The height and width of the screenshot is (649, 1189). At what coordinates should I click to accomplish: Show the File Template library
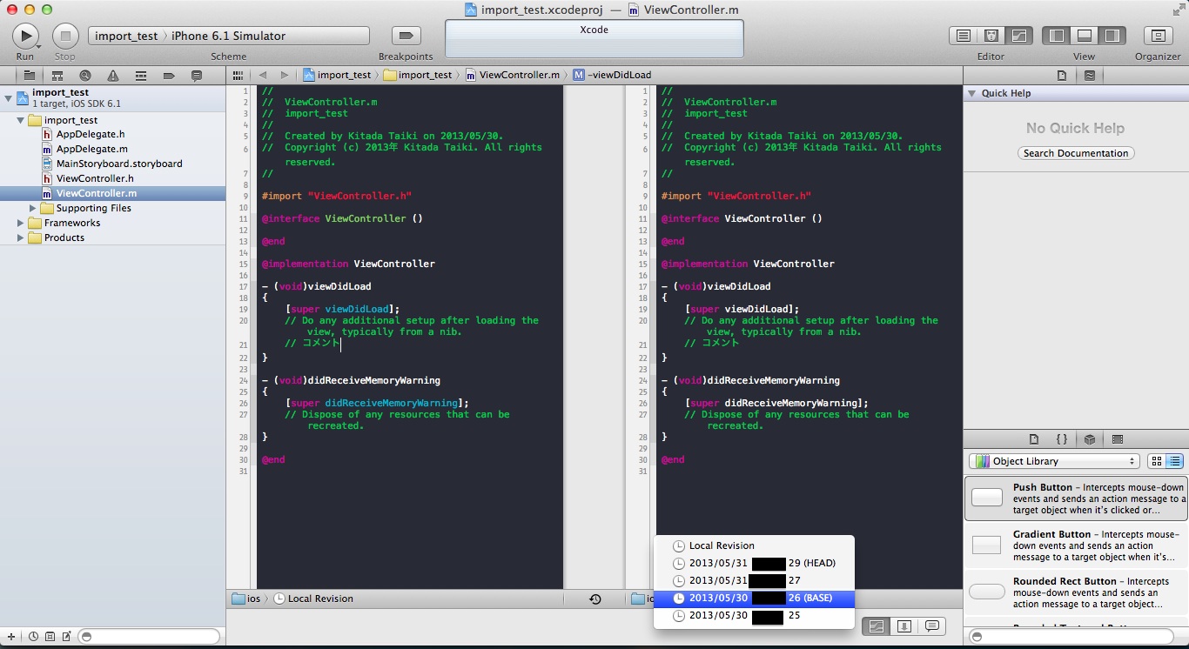coord(1034,439)
